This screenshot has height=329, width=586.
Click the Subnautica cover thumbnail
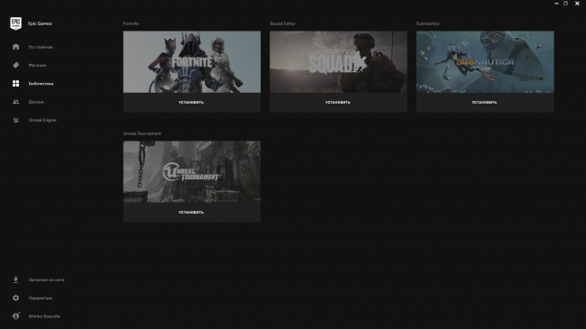click(485, 61)
